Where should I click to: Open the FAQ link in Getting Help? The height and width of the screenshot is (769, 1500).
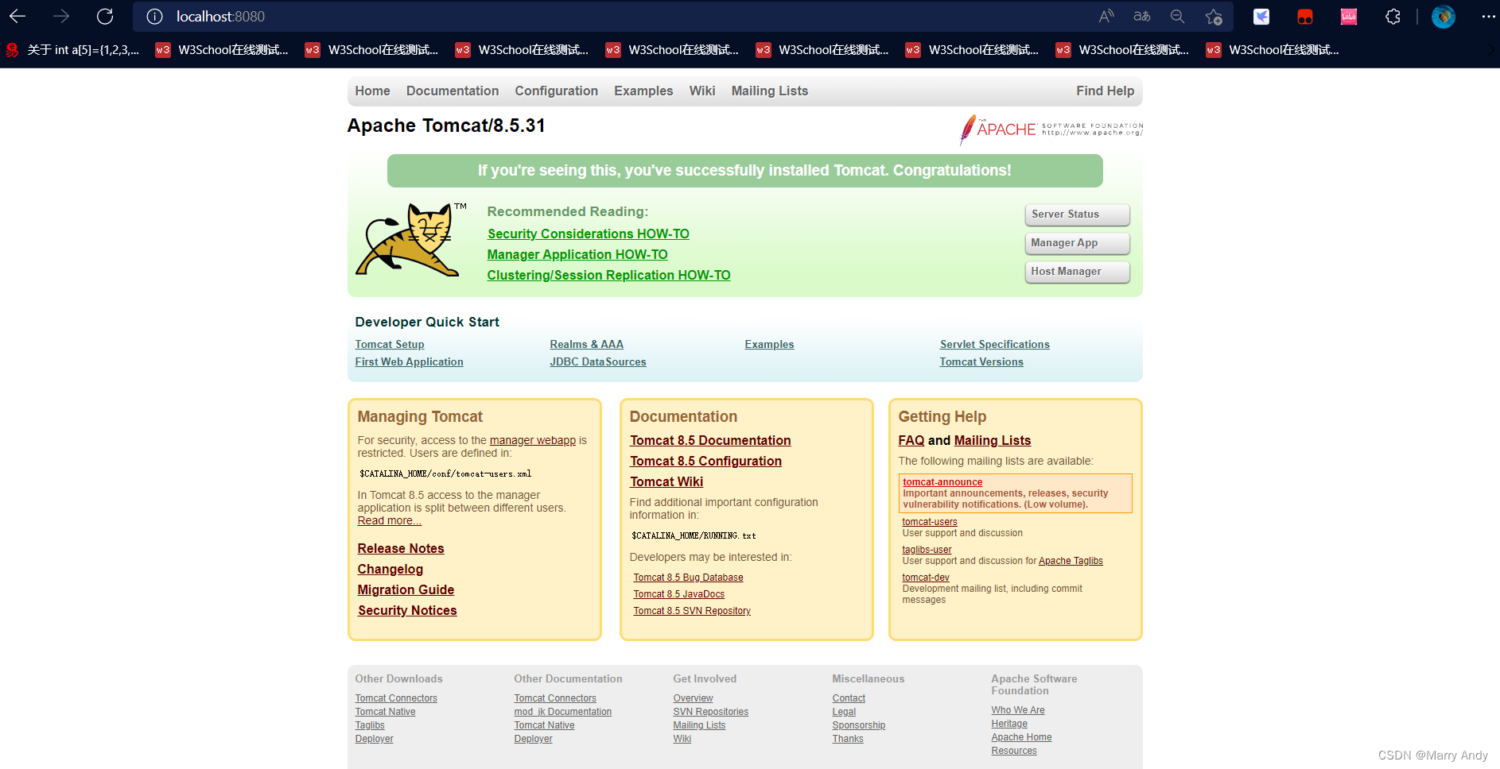tap(911, 441)
